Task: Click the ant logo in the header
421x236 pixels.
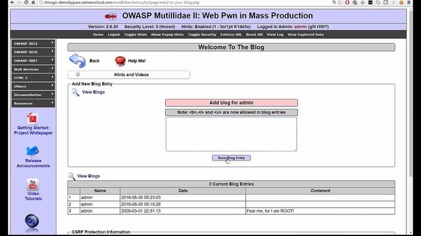Action: tap(111, 16)
